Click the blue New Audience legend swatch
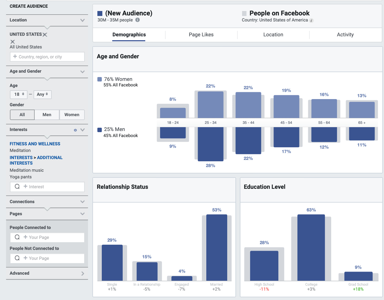Image resolution: width=384 pixels, height=300 pixels. (100, 13)
